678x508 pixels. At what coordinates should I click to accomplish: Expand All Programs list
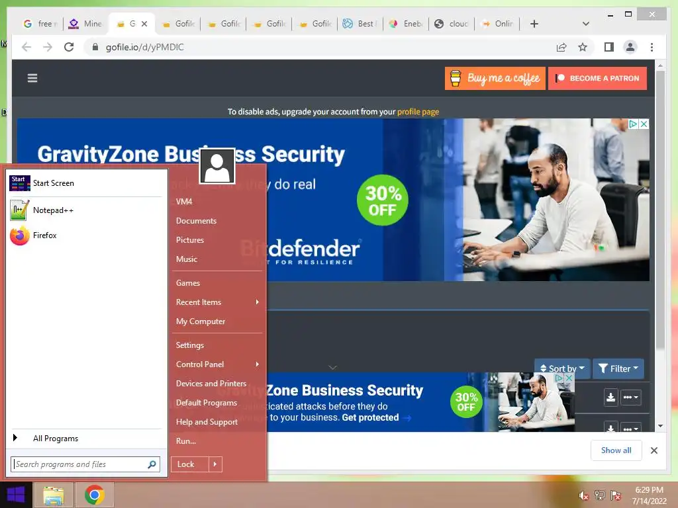(x=85, y=438)
